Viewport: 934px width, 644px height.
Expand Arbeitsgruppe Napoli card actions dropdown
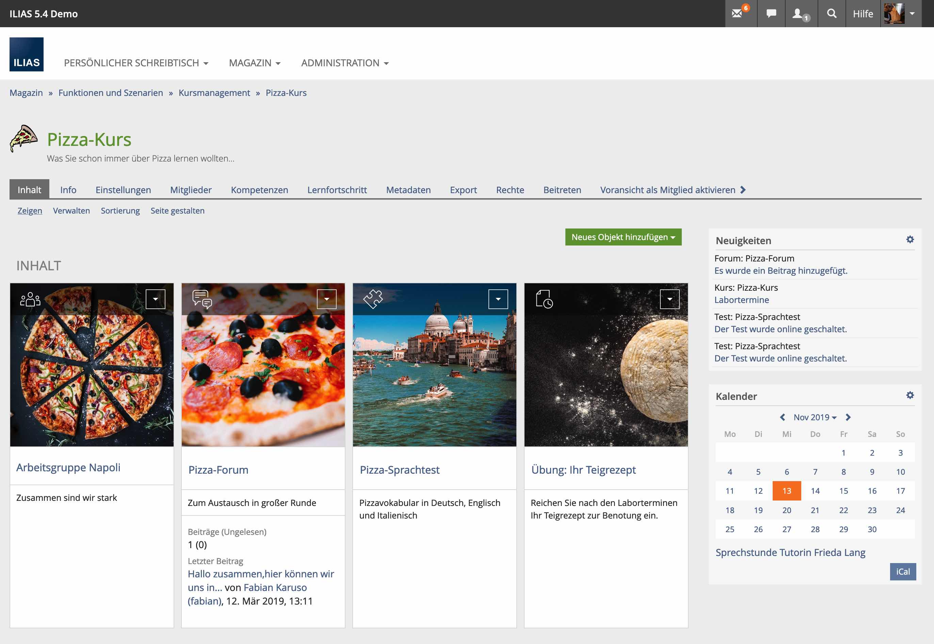click(155, 300)
